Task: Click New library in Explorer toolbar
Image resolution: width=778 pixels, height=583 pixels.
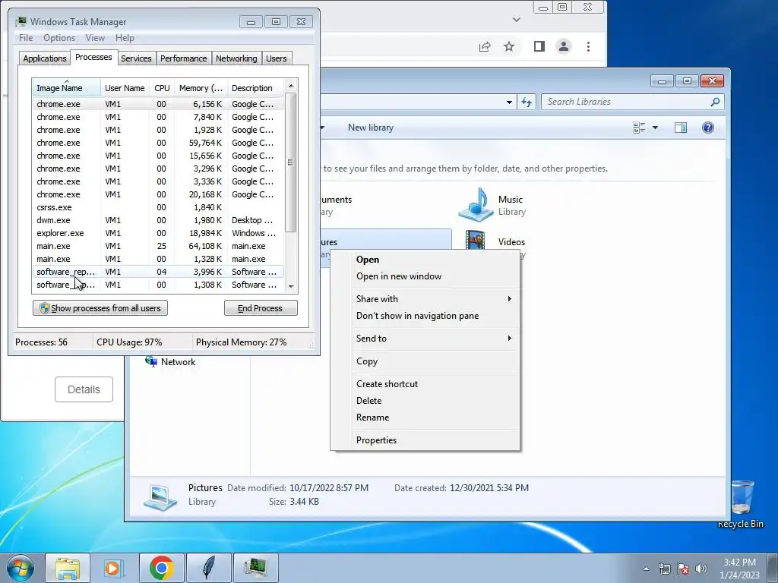Action: [371, 128]
